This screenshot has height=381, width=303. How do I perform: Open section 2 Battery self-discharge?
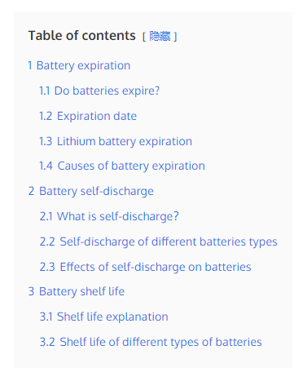click(x=91, y=191)
